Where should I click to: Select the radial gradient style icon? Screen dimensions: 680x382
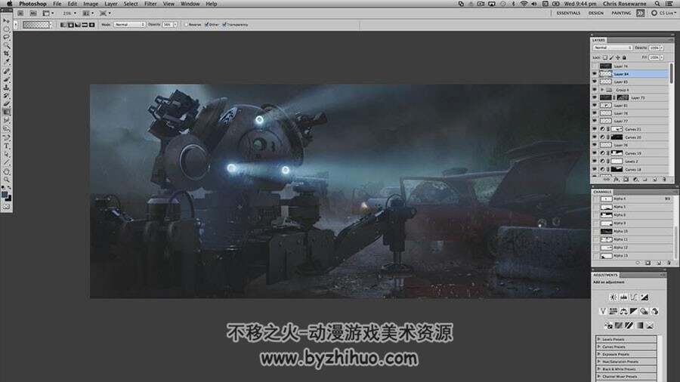tap(71, 25)
